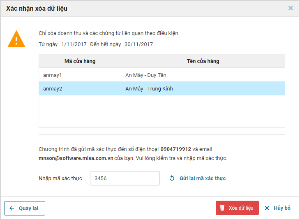The width and height of the screenshot is (300, 220).
Task: Click the resend circular arrow icon
Action: 172,178
